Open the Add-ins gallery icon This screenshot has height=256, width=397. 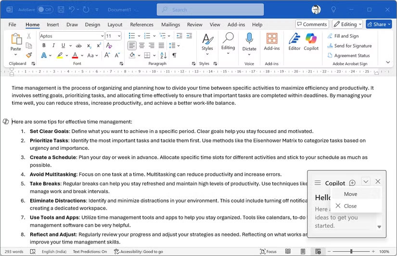click(x=272, y=39)
